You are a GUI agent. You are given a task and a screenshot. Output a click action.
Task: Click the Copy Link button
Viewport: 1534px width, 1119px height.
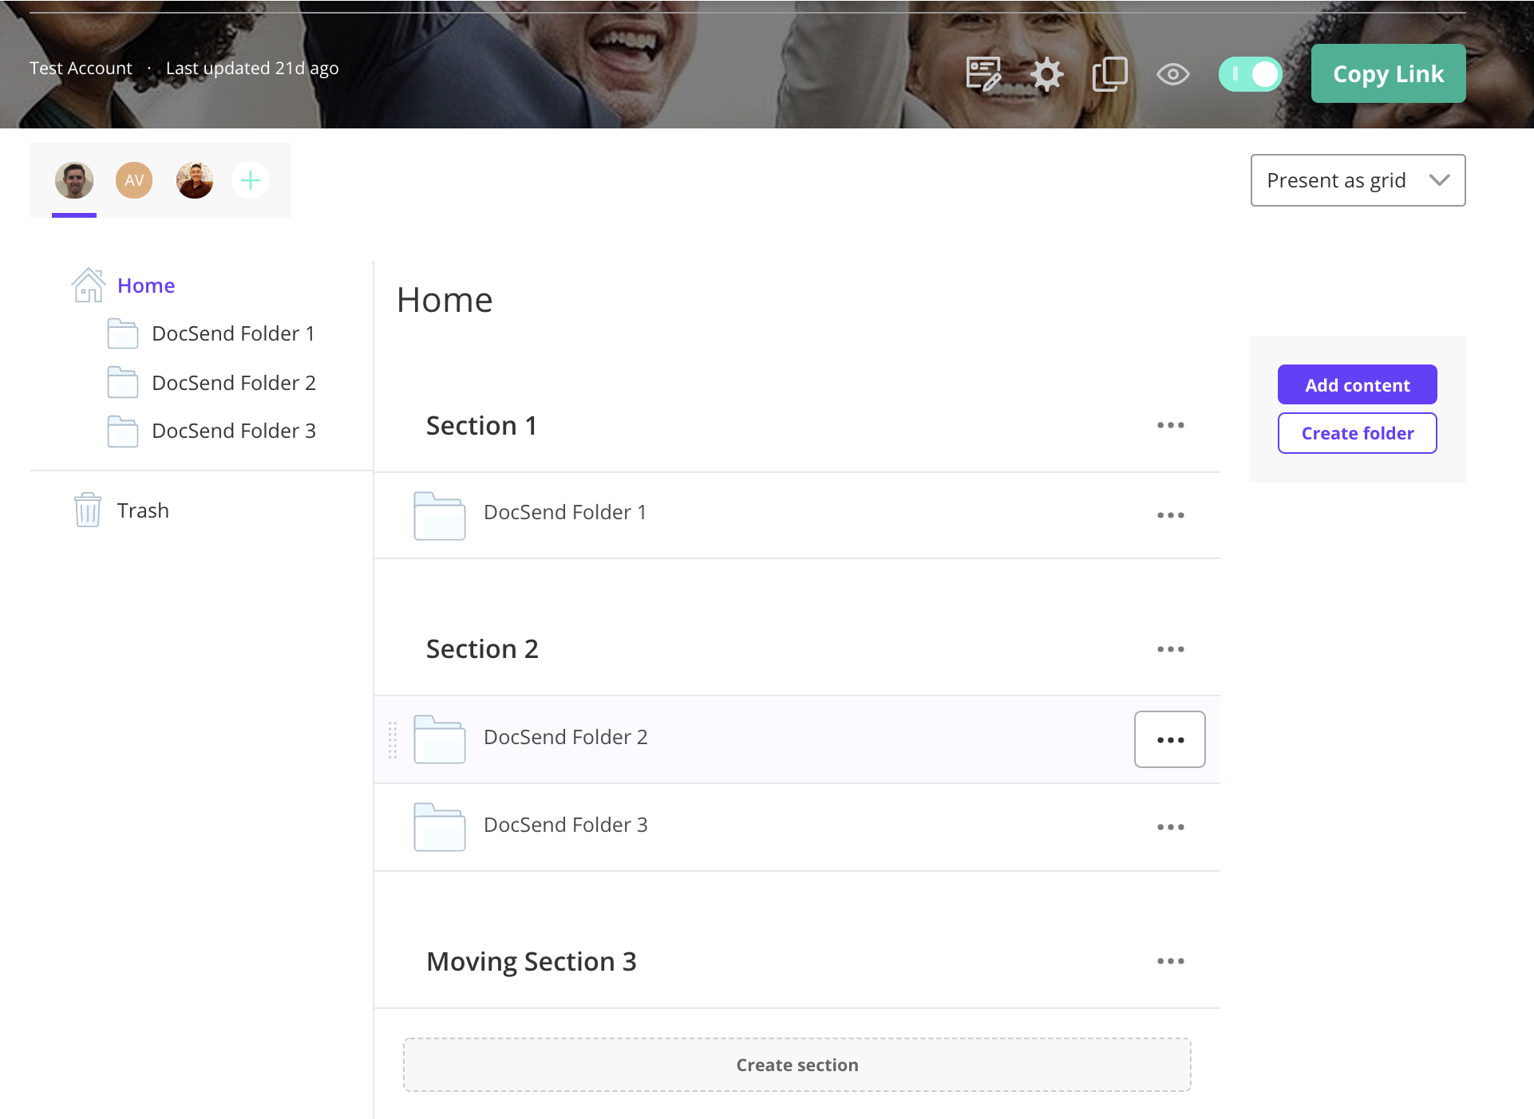tap(1388, 73)
